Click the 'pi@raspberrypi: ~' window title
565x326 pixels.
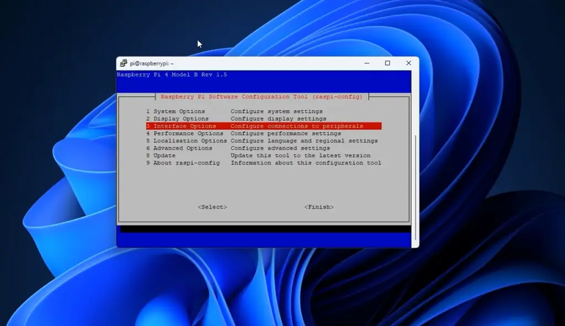152,63
